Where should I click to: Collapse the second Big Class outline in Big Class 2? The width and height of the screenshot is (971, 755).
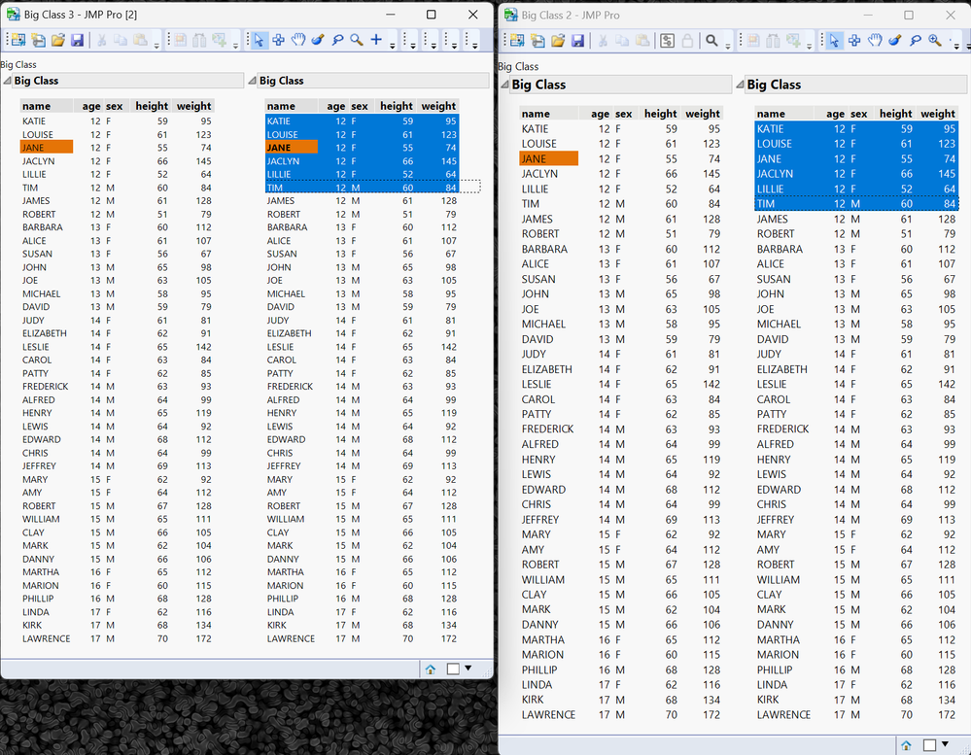click(x=740, y=85)
